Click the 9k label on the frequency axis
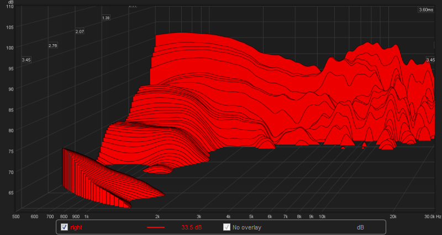 click(x=311, y=217)
